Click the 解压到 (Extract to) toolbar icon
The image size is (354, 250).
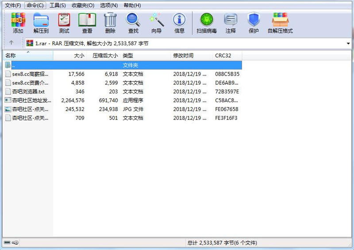[41, 20]
